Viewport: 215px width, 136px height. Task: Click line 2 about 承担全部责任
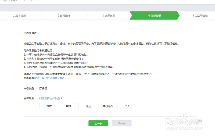(53, 59)
